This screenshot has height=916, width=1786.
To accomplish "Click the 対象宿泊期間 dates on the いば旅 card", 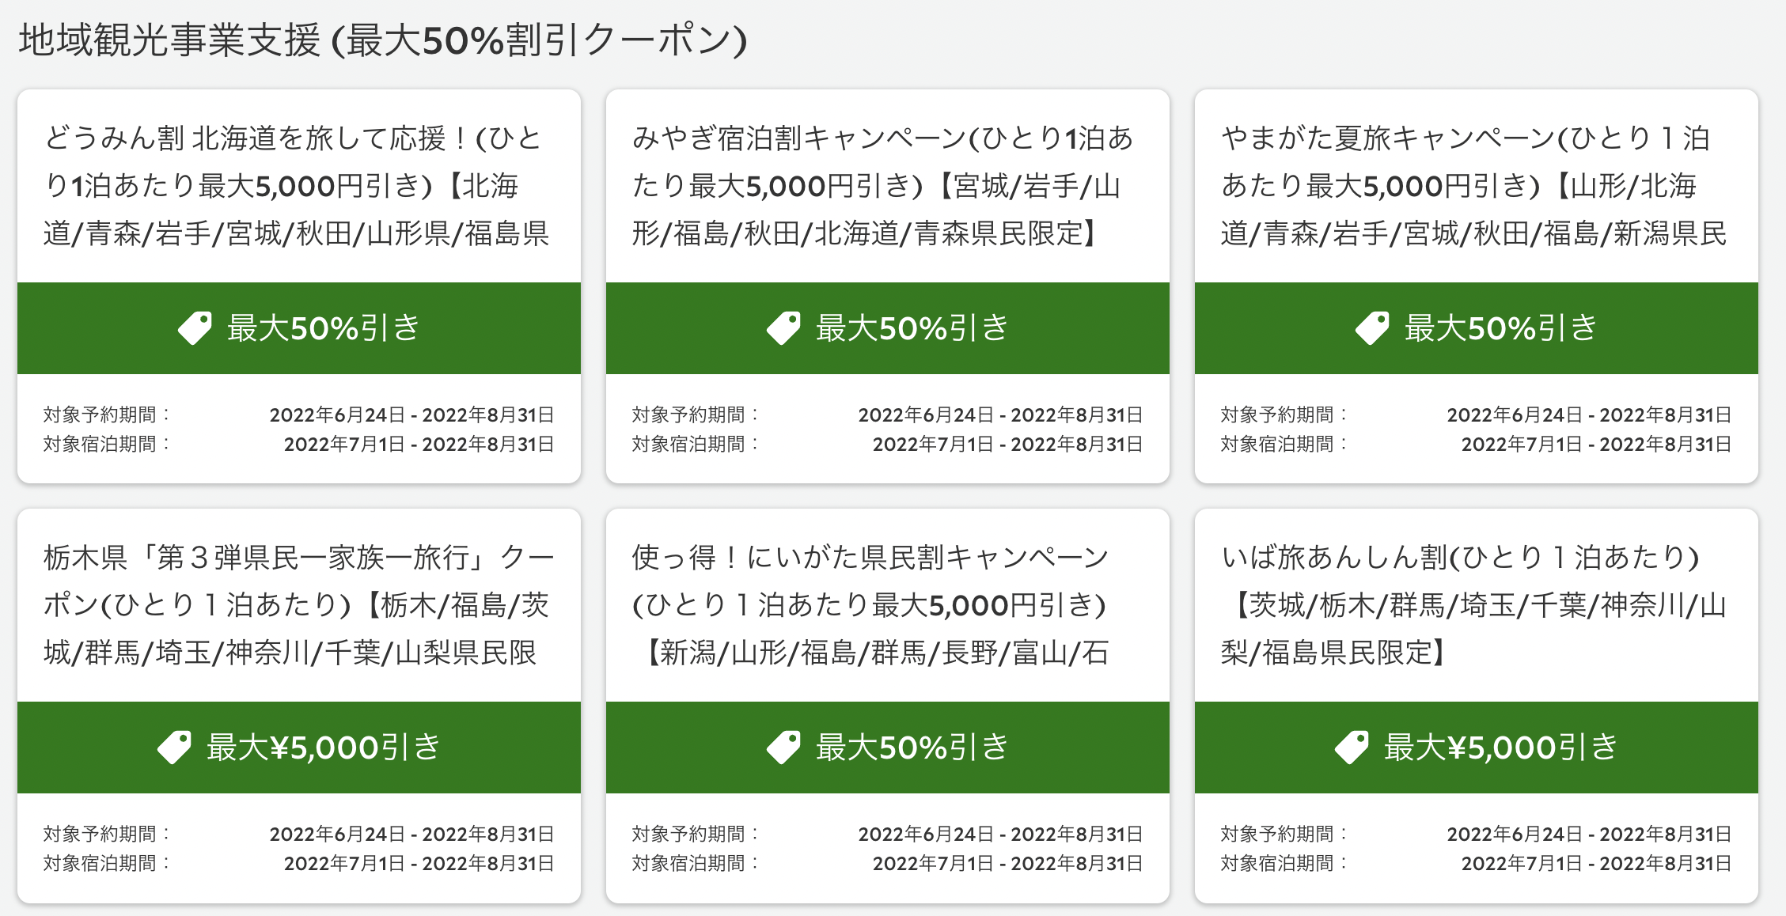I will pyautogui.click(x=1595, y=864).
